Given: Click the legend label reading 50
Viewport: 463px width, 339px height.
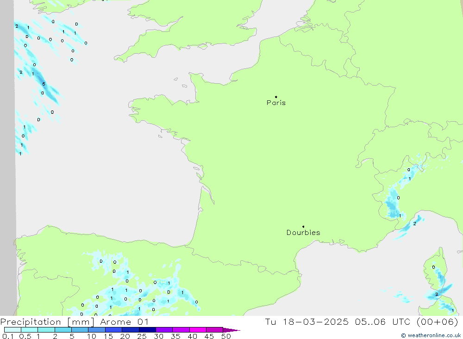Looking at the screenshot, I should (x=226, y=336).
